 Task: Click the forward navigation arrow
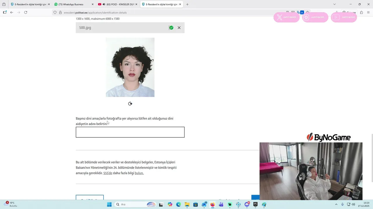19,12
